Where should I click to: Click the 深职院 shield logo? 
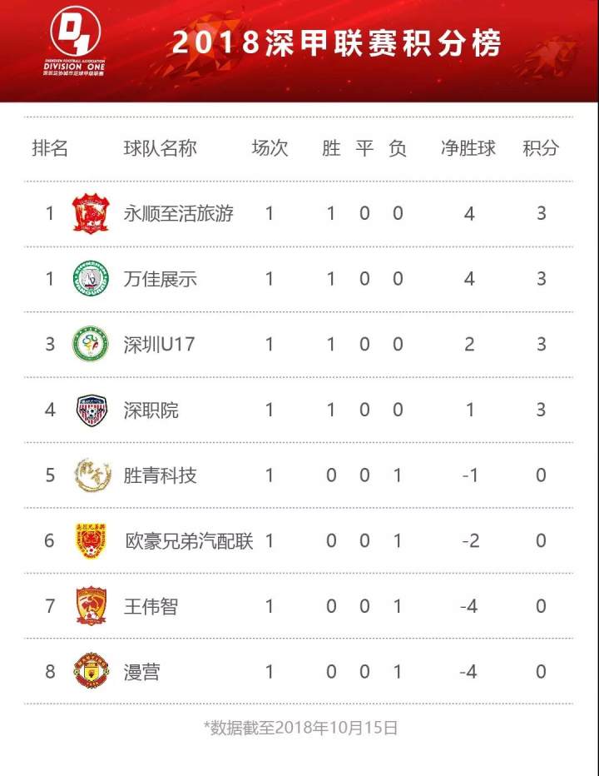coord(90,410)
